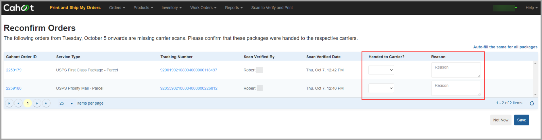542x140 pixels.
Task: Refresh the orders grid
Action: point(532,103)
